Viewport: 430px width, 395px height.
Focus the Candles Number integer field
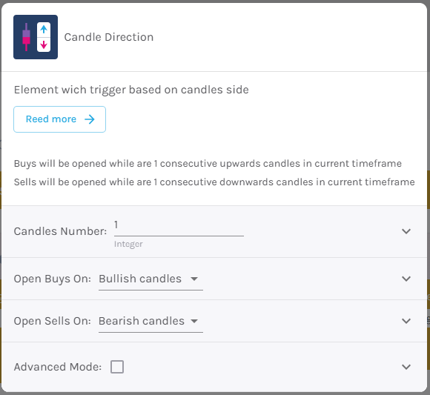179,228
